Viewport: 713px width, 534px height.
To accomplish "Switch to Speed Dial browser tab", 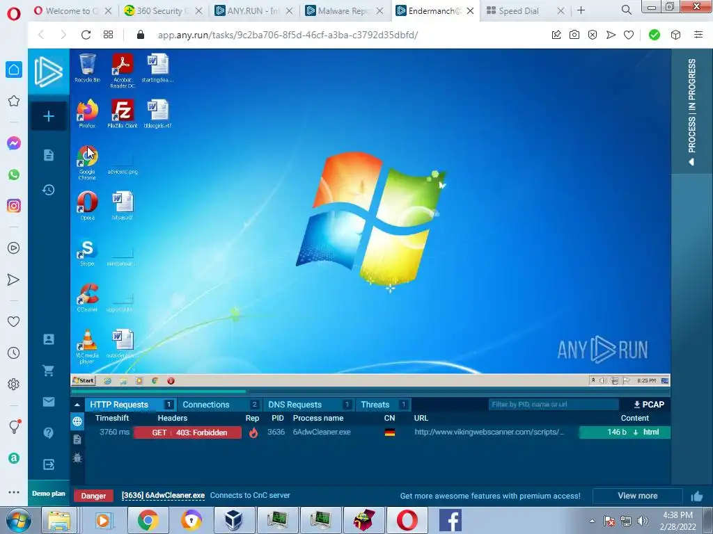I will (525, 11).
